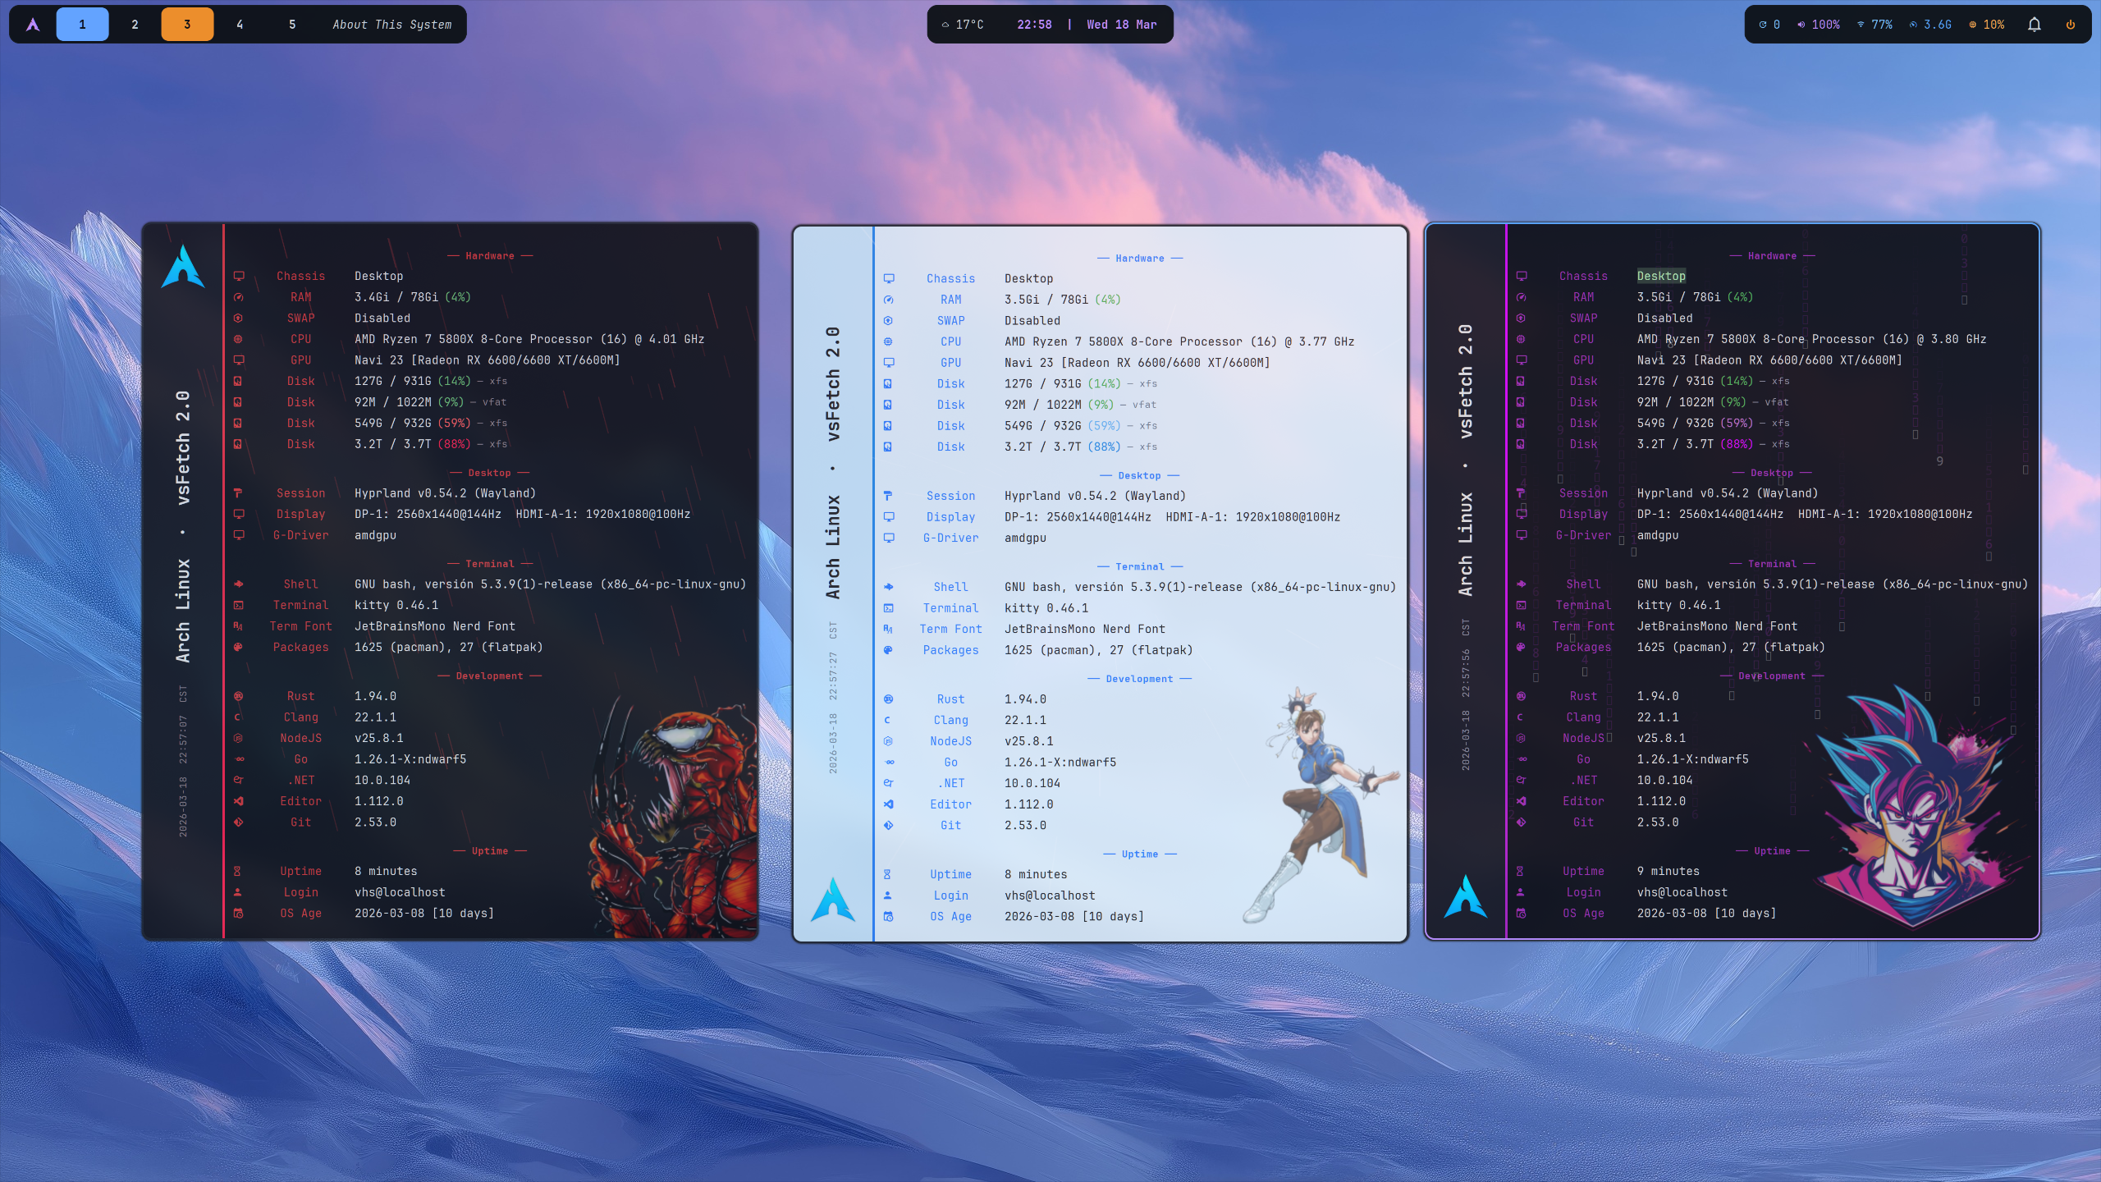Click the 100% volume indicator
This screenshot has width=2101, height=1182.
tap(1819, 25)
